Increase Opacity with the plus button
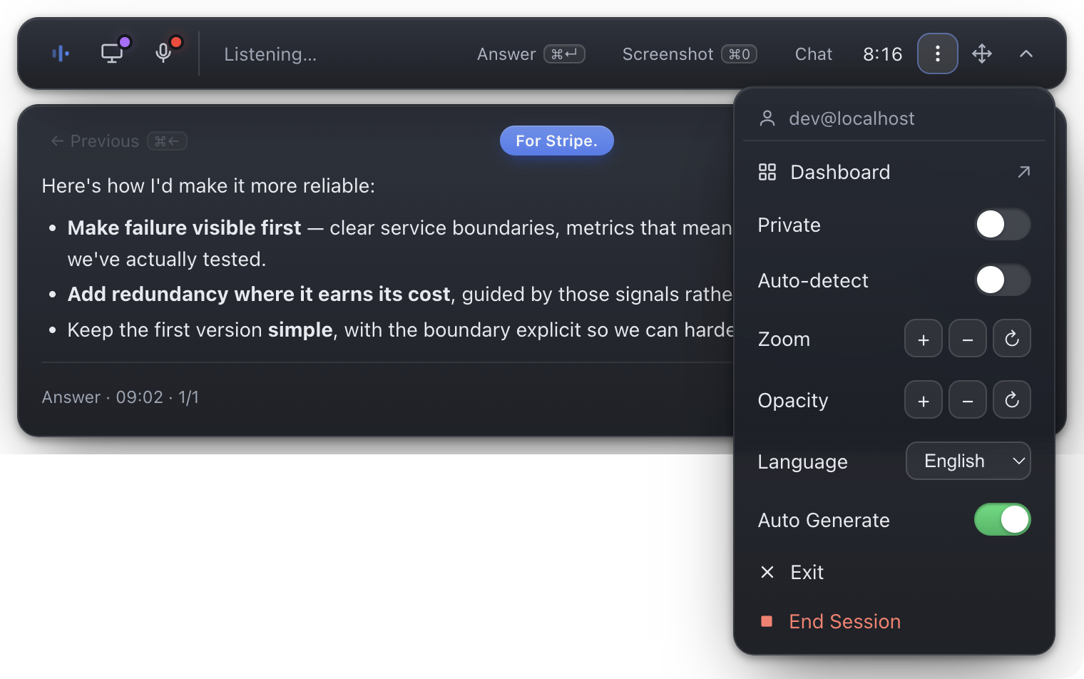Screen dimensions: 1084x679 [x=924, y=399]
